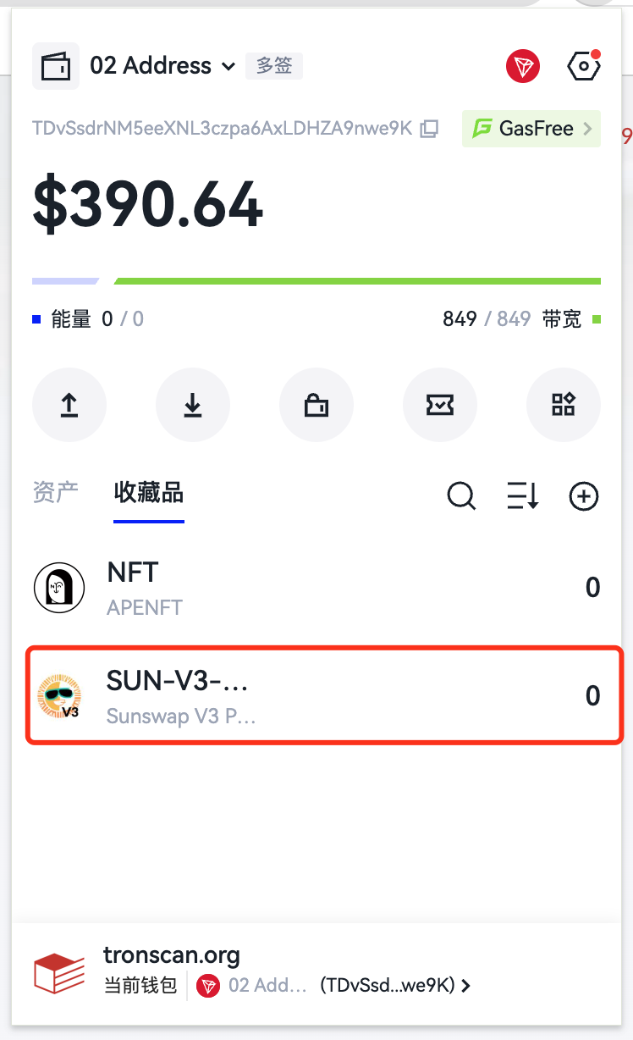Open the APENFT collection row
Screen dimensions: 633x1040
pos(316,587)
